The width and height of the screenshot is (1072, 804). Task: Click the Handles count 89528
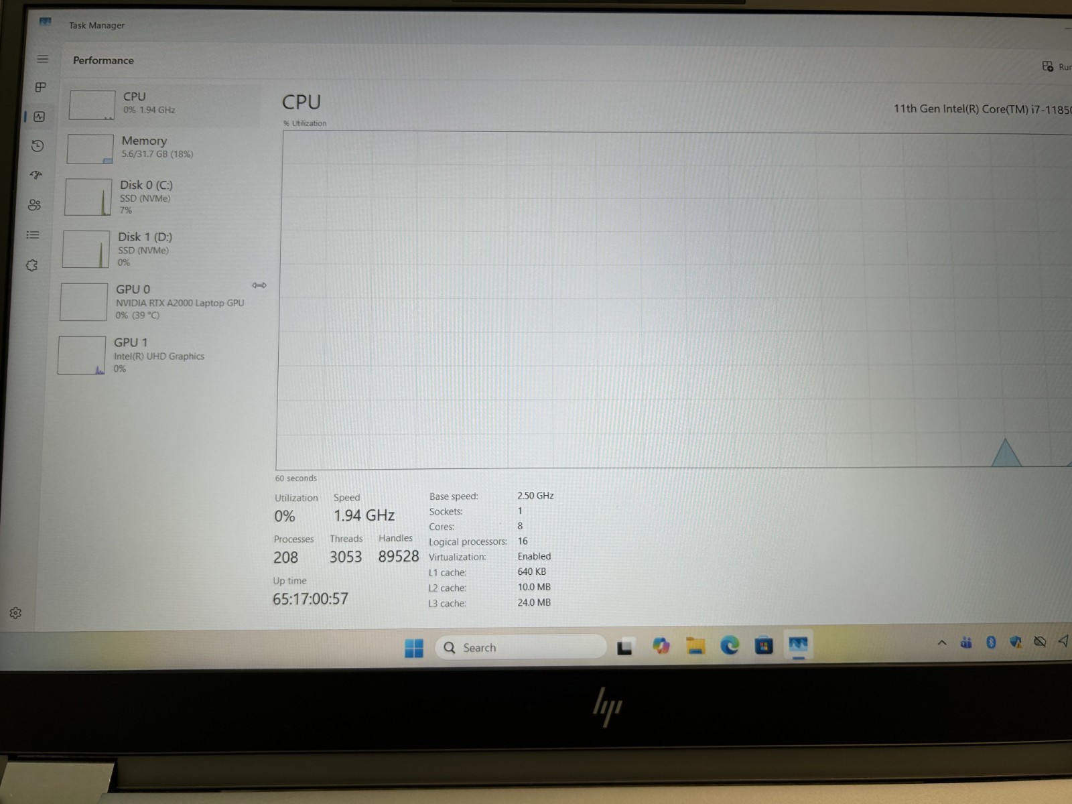tap(399, 556)
